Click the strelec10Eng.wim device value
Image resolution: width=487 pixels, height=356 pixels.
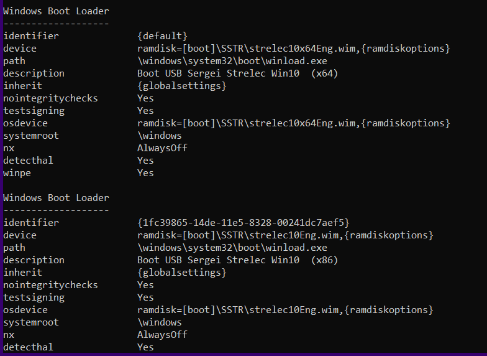click(285, 235)
